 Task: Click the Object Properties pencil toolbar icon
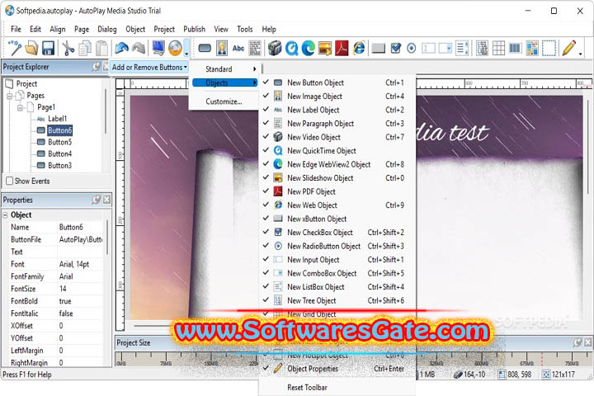coord(569,48)
